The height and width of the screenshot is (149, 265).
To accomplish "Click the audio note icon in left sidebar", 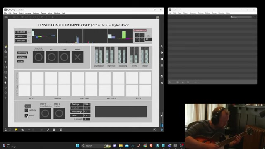I will [x=5, y=62].
